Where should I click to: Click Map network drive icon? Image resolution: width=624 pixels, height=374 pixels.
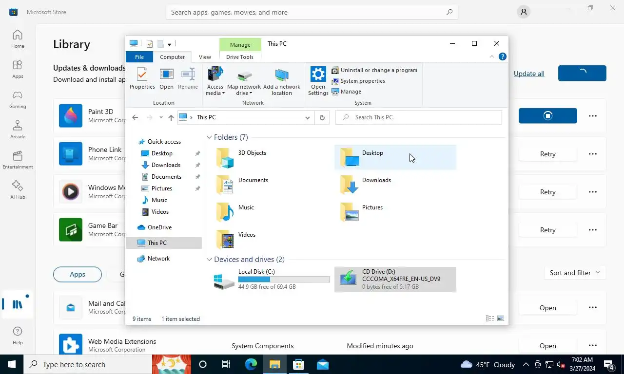tap(244, 82)
